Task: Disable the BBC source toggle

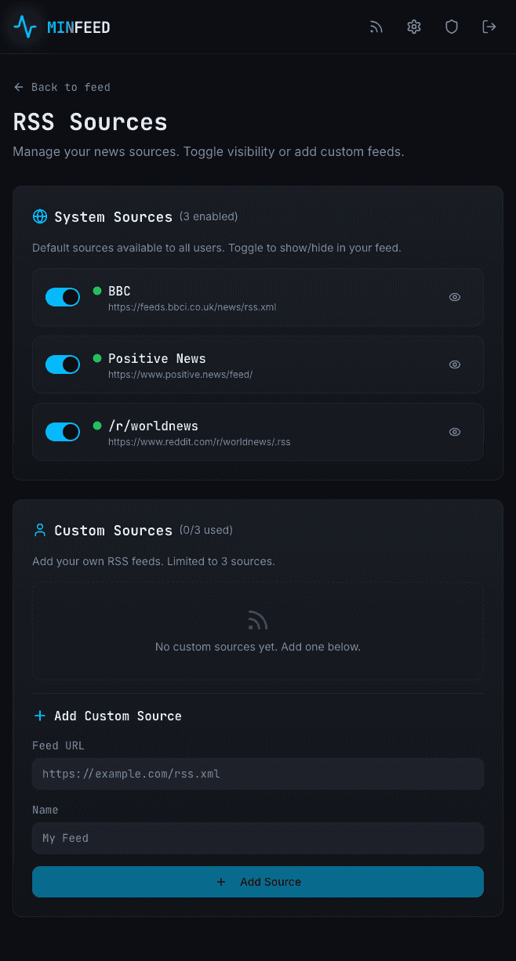Action: point(63,297)
